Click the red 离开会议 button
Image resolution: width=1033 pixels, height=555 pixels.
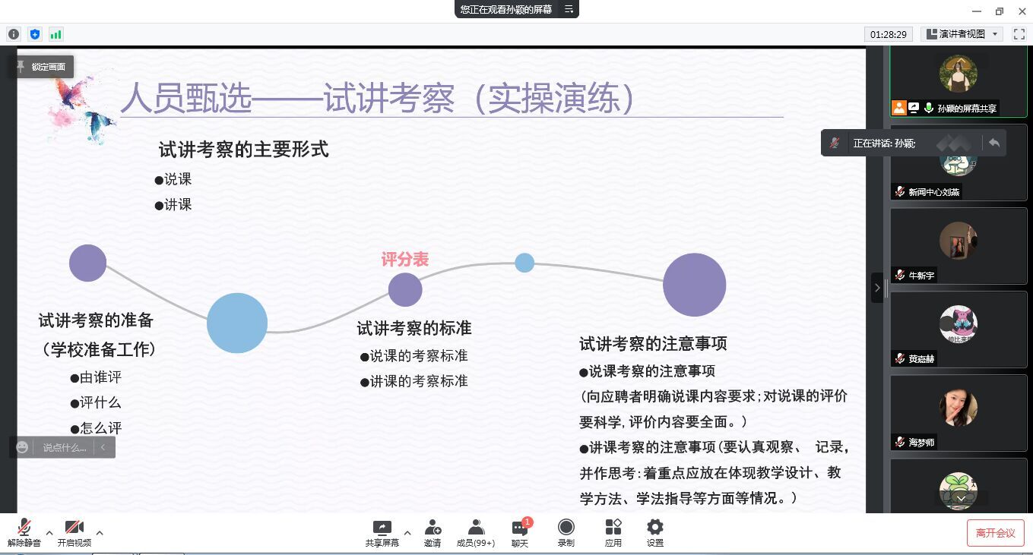995,533
